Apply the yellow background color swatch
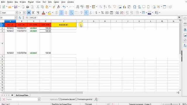 (49, 13)
